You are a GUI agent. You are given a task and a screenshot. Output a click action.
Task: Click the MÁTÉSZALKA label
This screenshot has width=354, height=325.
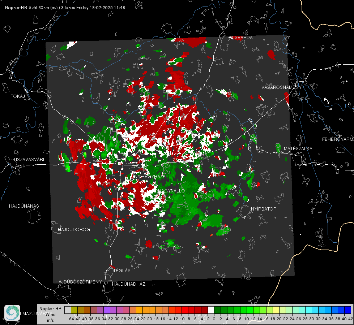click(298, 149)
